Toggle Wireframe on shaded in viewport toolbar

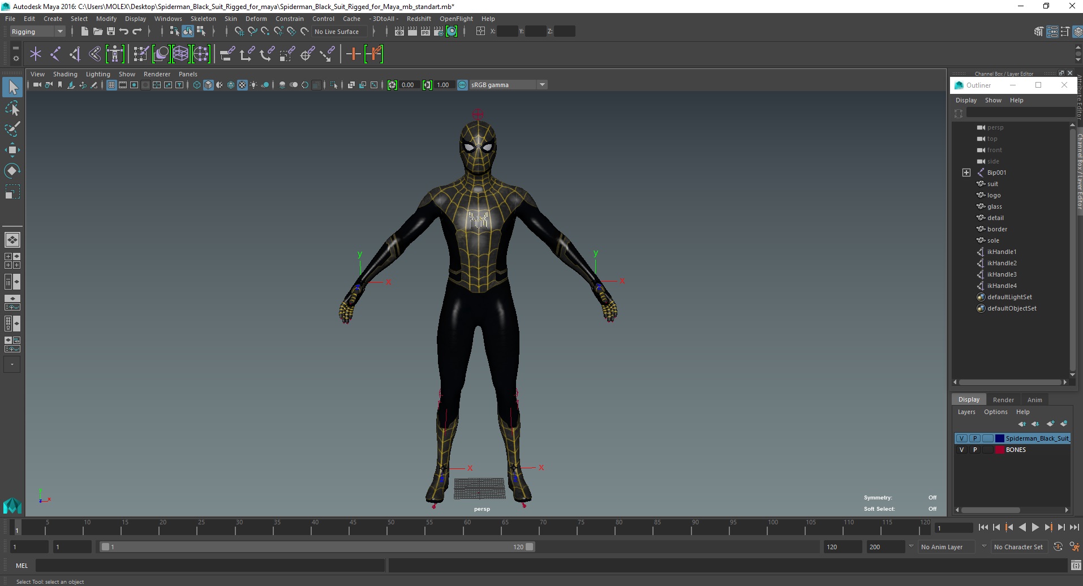tap(231, 85)
